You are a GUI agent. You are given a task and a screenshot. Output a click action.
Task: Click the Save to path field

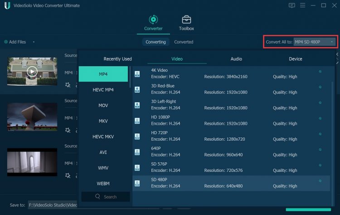pos(53,205)
